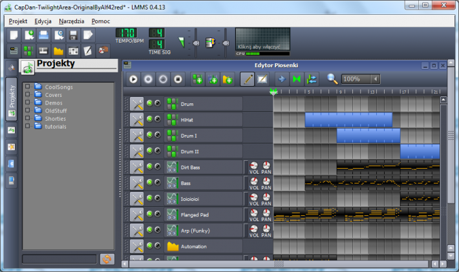This screenshot has height=272, width=459.
Task: Solo the Flanged Pad track
Action: coord(158,214)
